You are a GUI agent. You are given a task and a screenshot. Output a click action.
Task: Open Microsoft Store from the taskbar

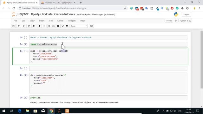[x=35, y=111]
